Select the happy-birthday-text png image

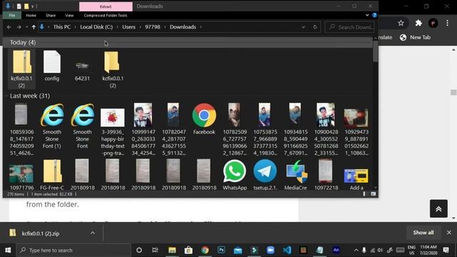[x=113, y=132]
